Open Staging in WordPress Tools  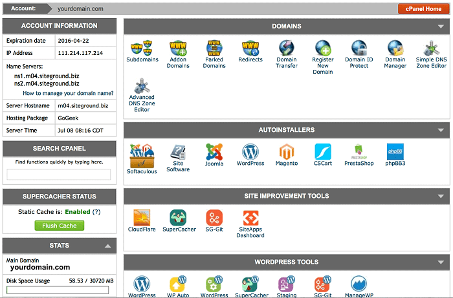286,287
